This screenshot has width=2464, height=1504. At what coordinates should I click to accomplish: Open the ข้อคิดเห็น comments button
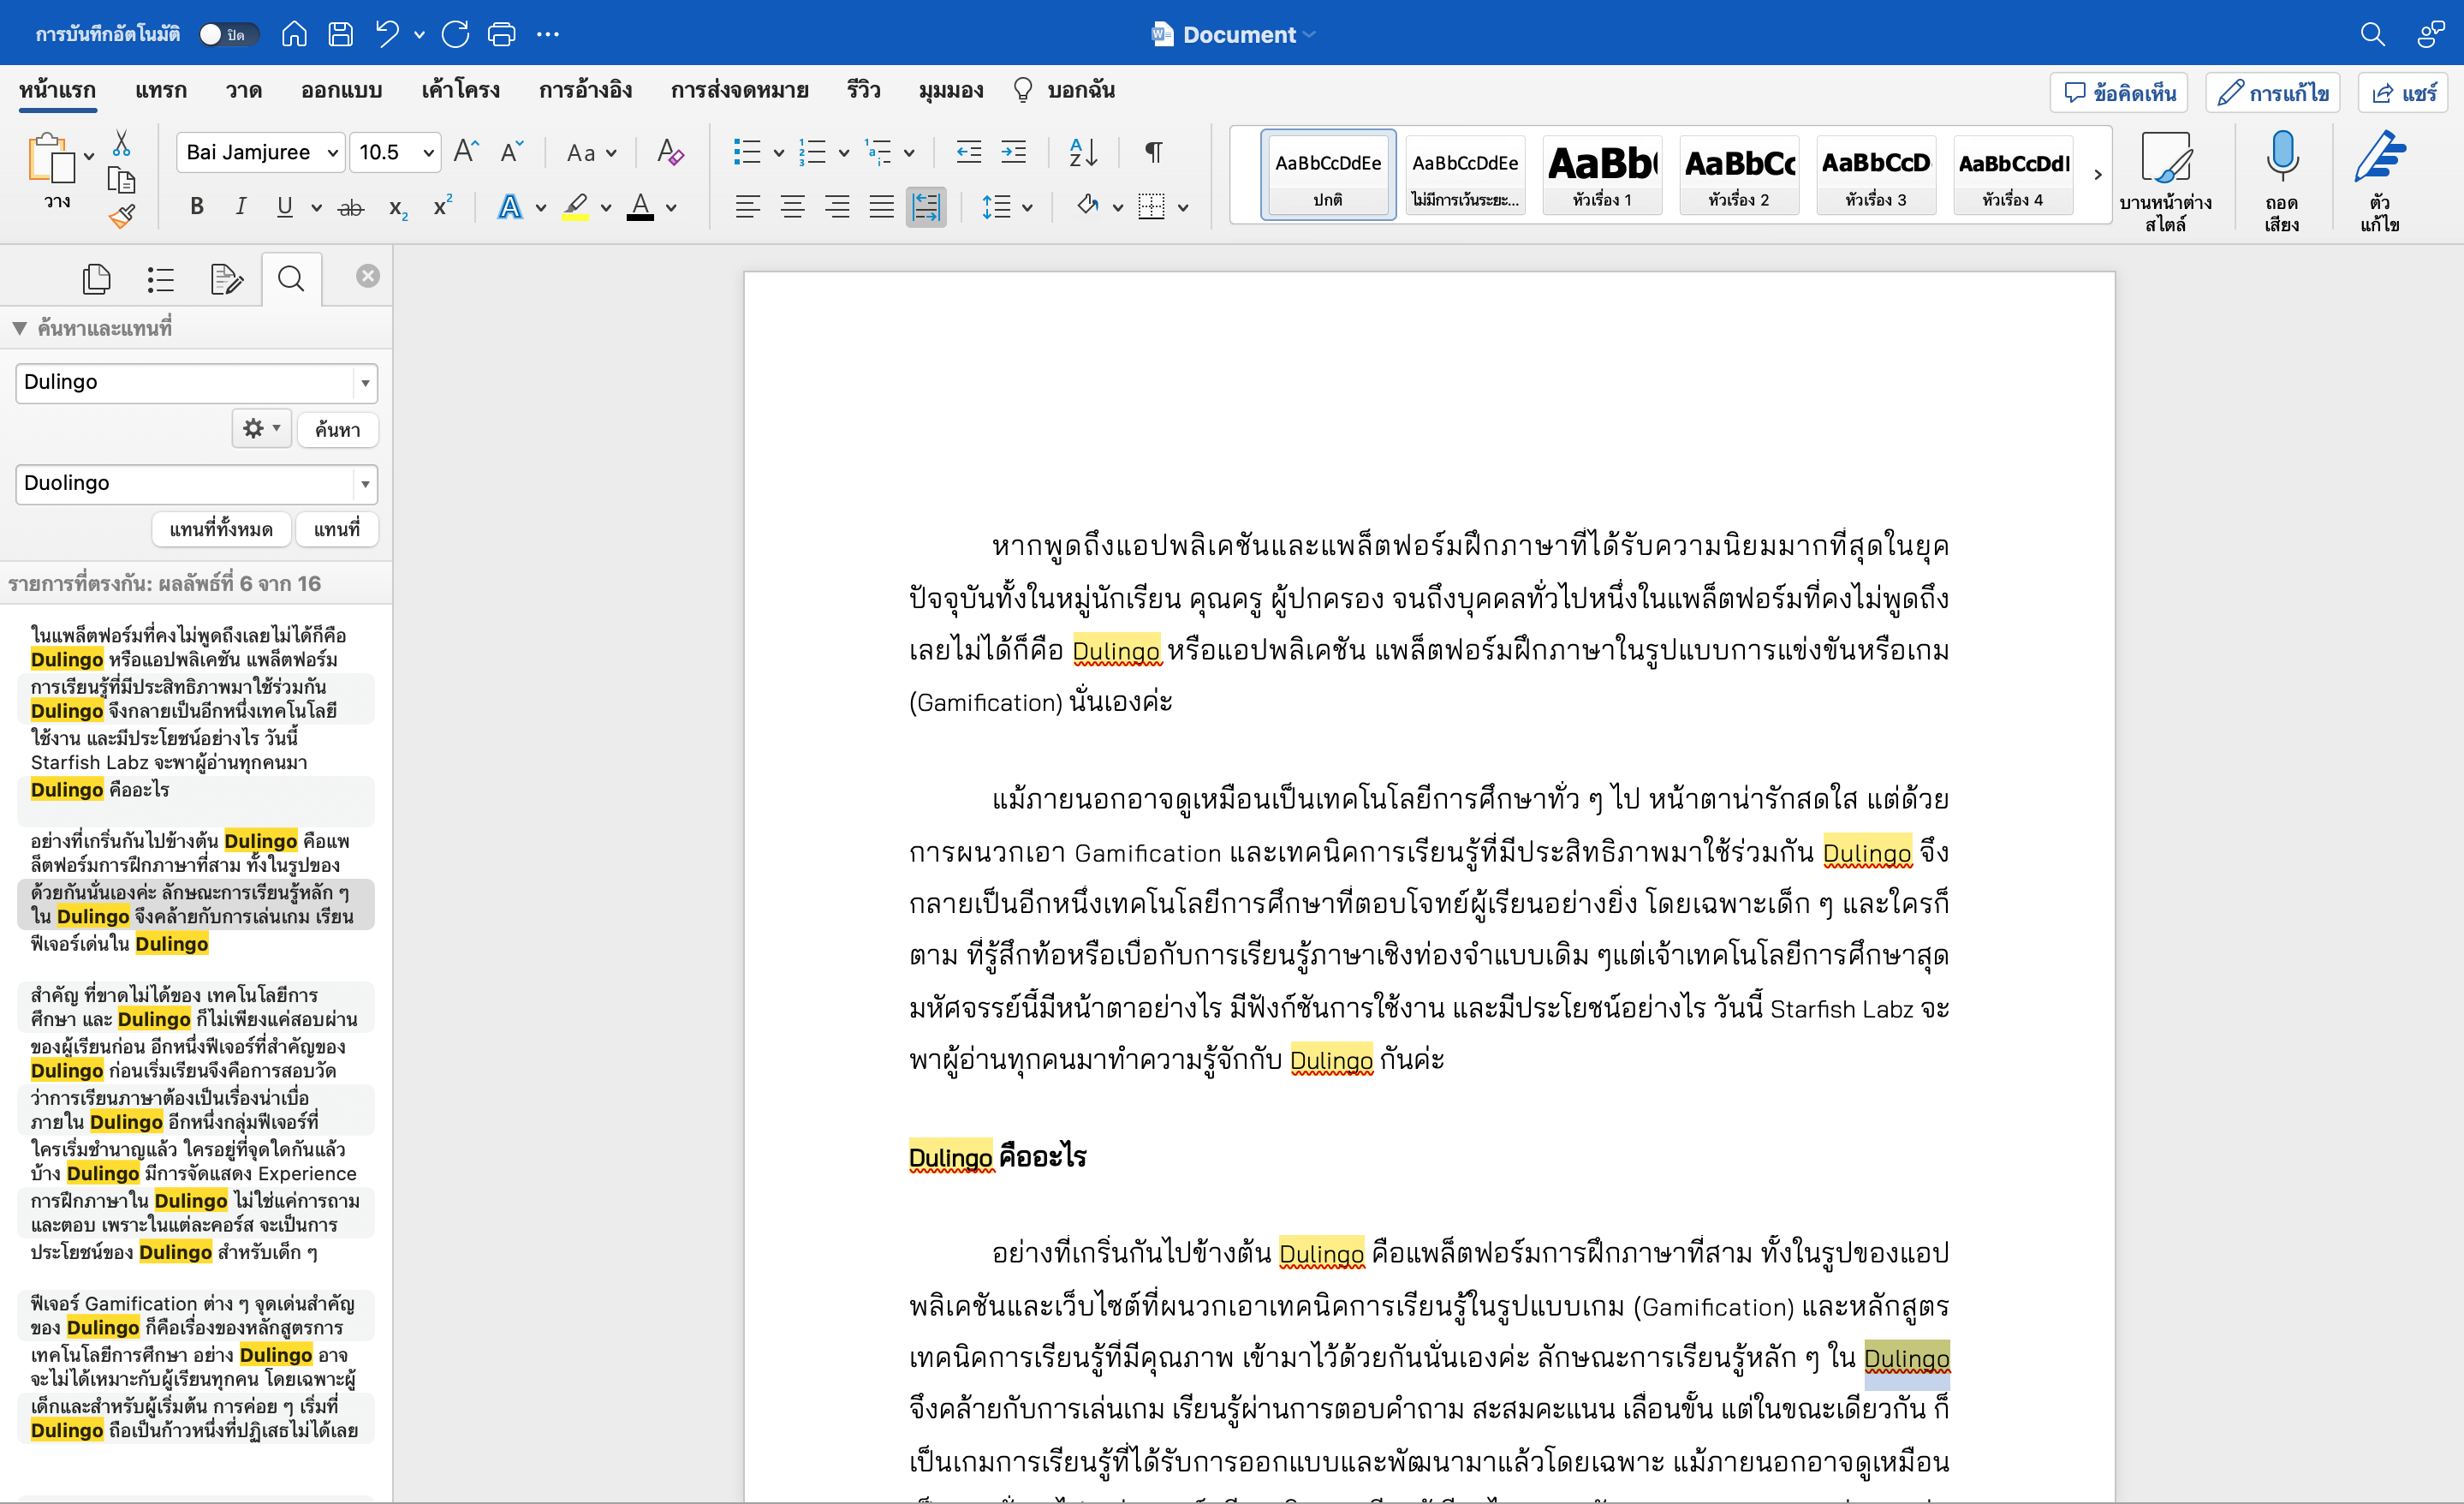(2118, 92)
